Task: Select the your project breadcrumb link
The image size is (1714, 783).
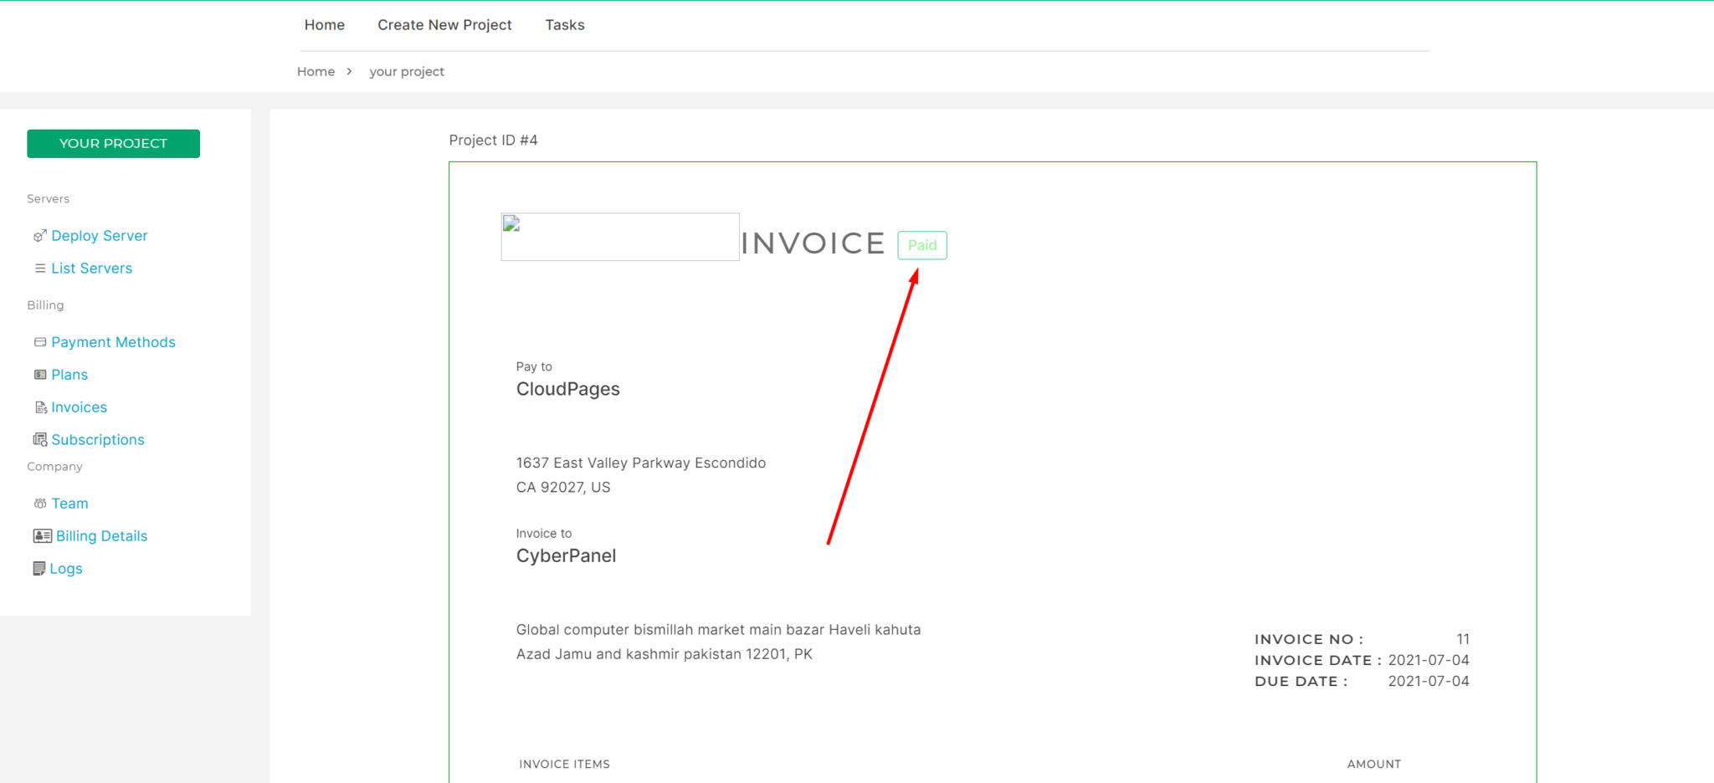Action: pyautogui.click(x=407, y=71)
